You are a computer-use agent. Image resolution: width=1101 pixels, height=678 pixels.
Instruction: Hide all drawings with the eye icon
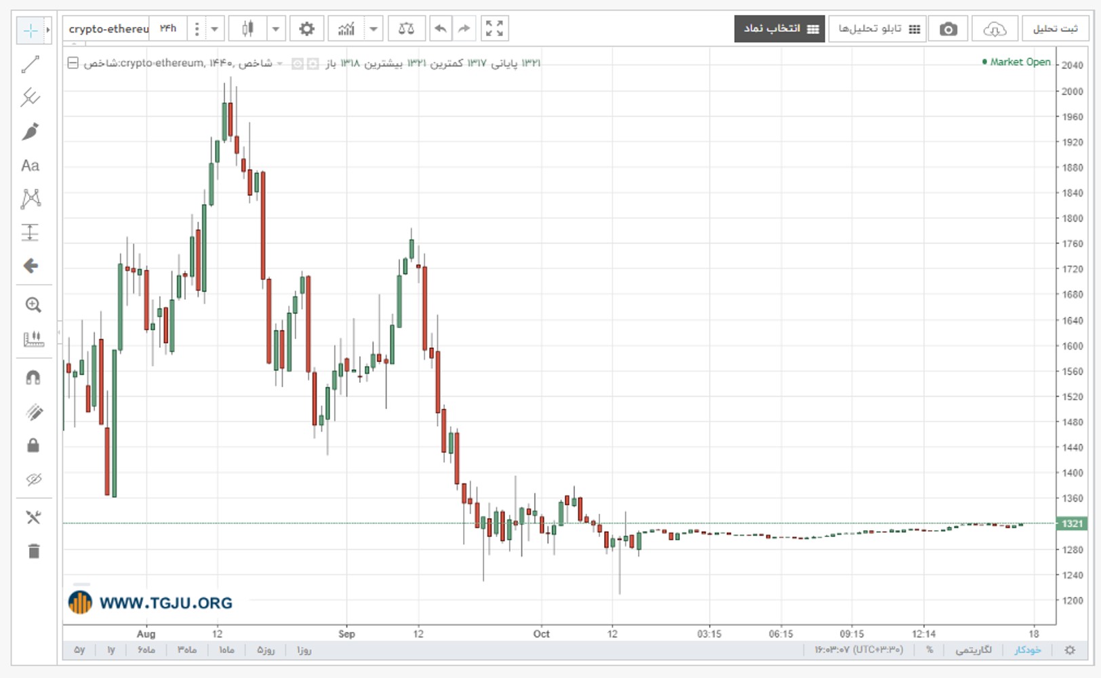34,479
